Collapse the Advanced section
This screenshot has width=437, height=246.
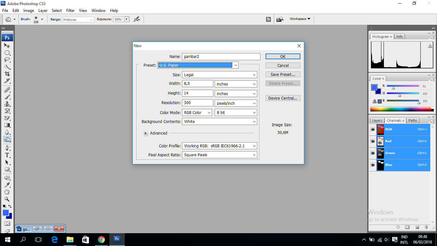click(x=146, y=133)
